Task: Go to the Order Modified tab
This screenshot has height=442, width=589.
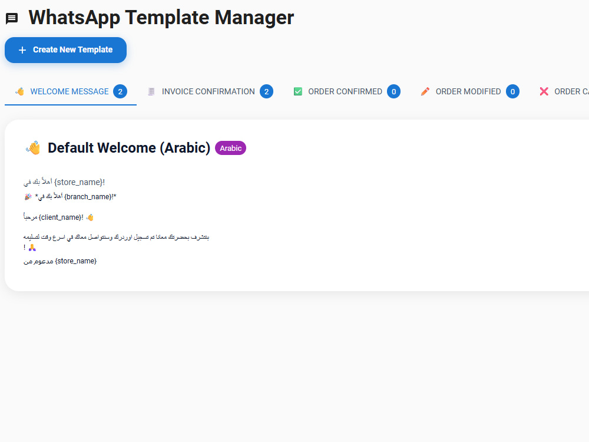Action: [x=470, y=91]
